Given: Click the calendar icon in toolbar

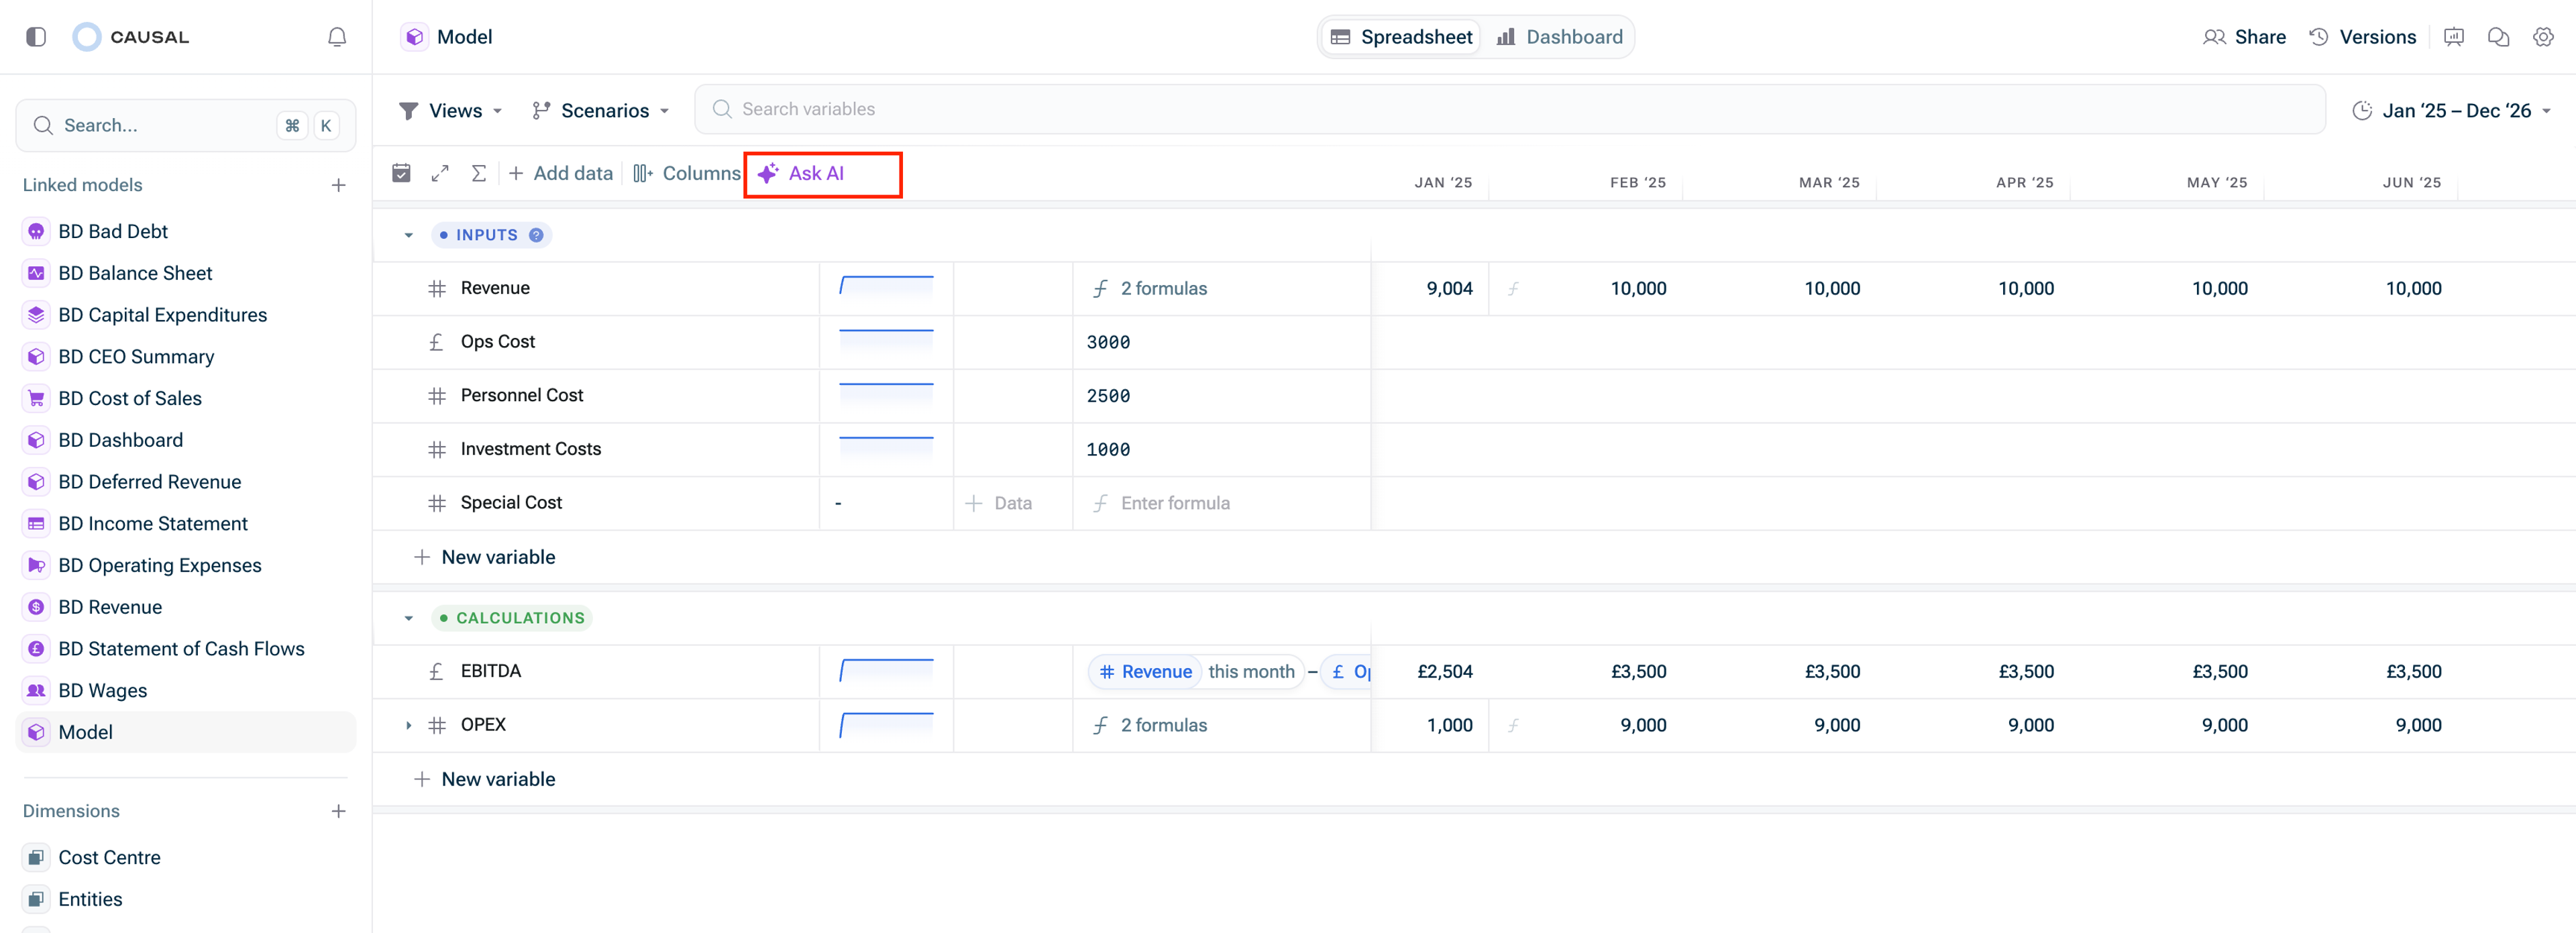Looking at the screenshot, I should pyautogui.click(x=401, y=173).
